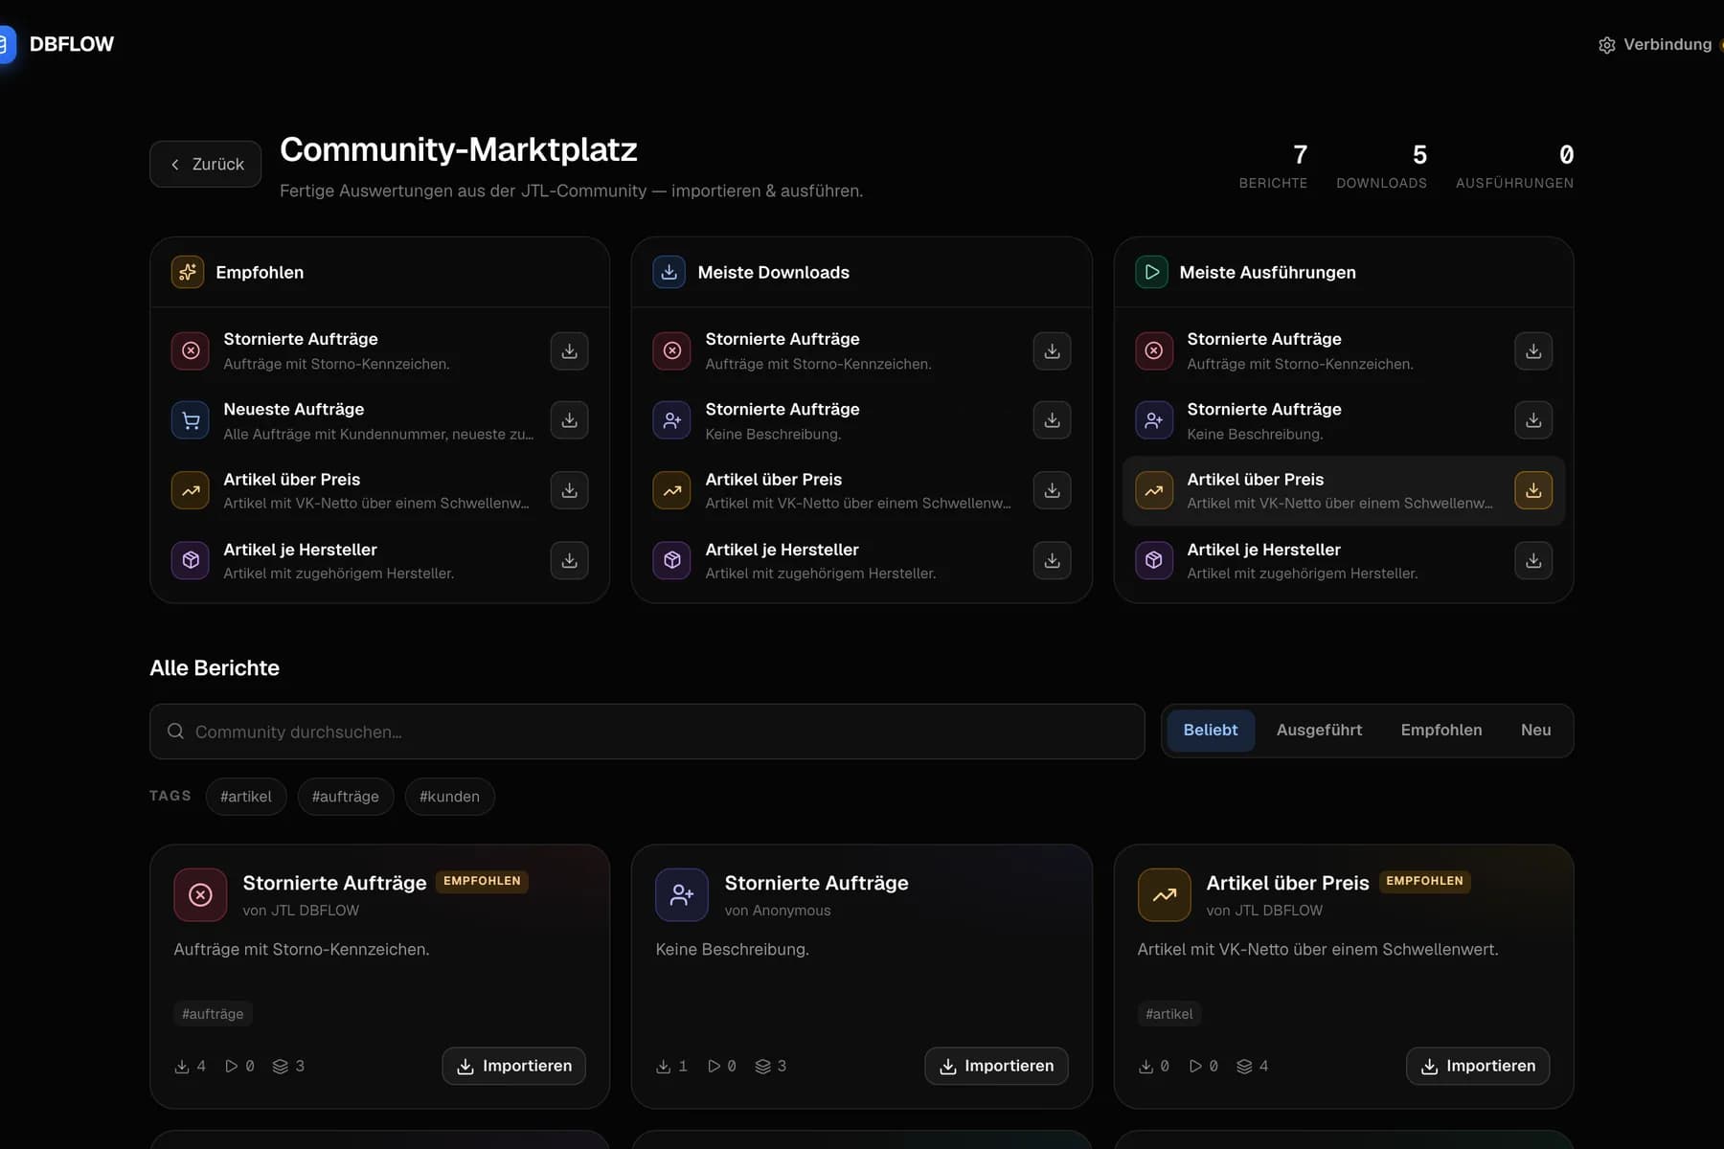The image size is (1724, 1149).
Task: Download Keine Beschreibung report in Meiste Ausführungen
Action: click(x=1533, y=420)
